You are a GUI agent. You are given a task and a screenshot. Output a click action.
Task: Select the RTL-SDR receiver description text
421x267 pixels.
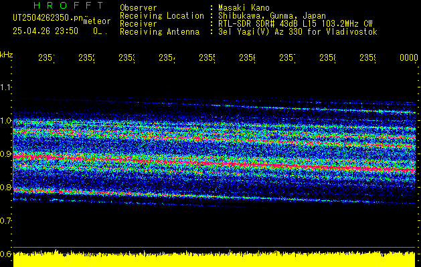[x=295, y=24]
